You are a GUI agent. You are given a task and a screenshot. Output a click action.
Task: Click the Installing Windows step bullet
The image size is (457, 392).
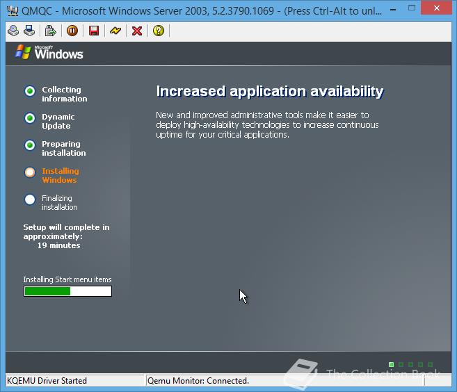tap(30, 172)
